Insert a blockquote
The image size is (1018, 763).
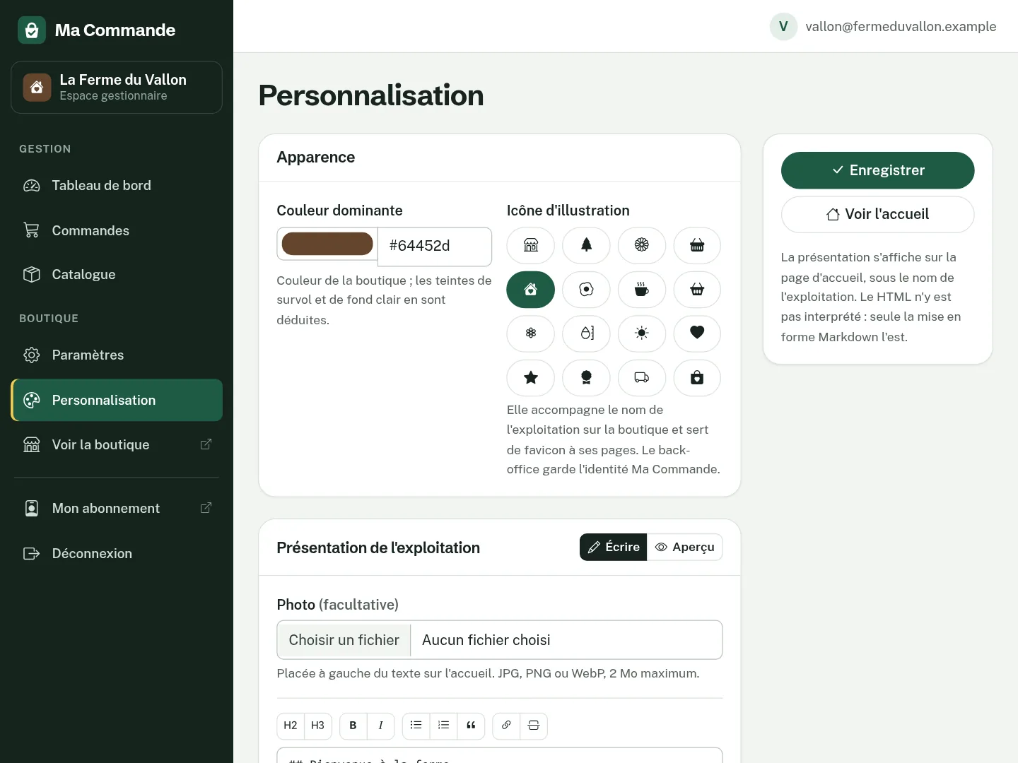point(471,726)
